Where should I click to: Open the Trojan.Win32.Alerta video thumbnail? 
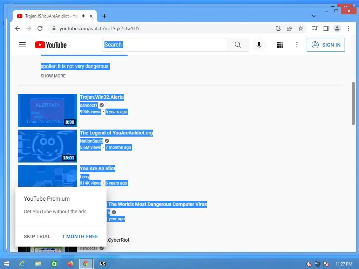48,110
